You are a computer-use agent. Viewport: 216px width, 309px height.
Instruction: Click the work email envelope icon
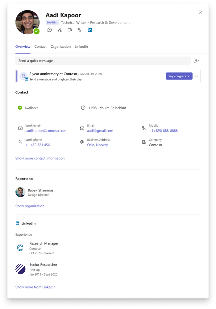[20, 128]
